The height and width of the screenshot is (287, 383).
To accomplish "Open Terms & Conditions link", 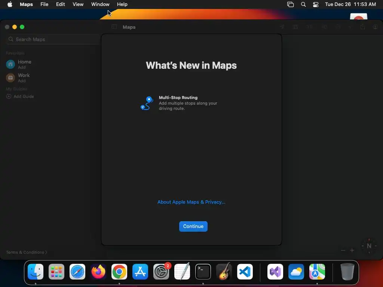I will (25, 252).
